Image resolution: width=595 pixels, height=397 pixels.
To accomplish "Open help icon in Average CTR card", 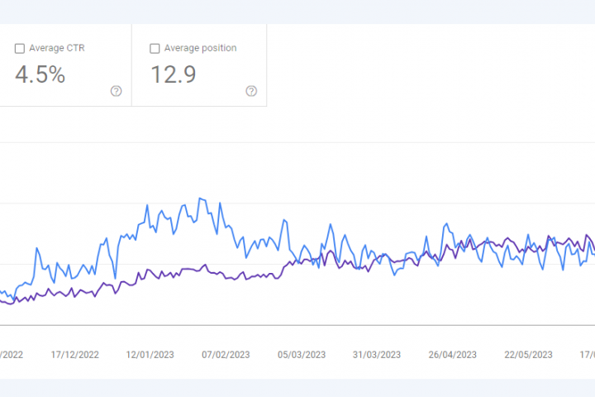I will (117, 91).
